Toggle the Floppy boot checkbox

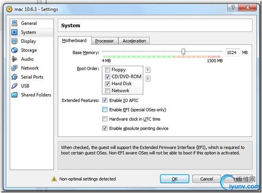point(107,70)
